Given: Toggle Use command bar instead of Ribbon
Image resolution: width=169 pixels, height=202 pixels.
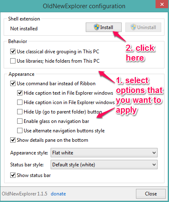Looking at the screenshot, I should coord(13,83).
